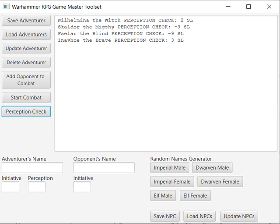Minimize the Game Master Toolset window
This screenshot has height=224, width=280.
coord(228,7)
